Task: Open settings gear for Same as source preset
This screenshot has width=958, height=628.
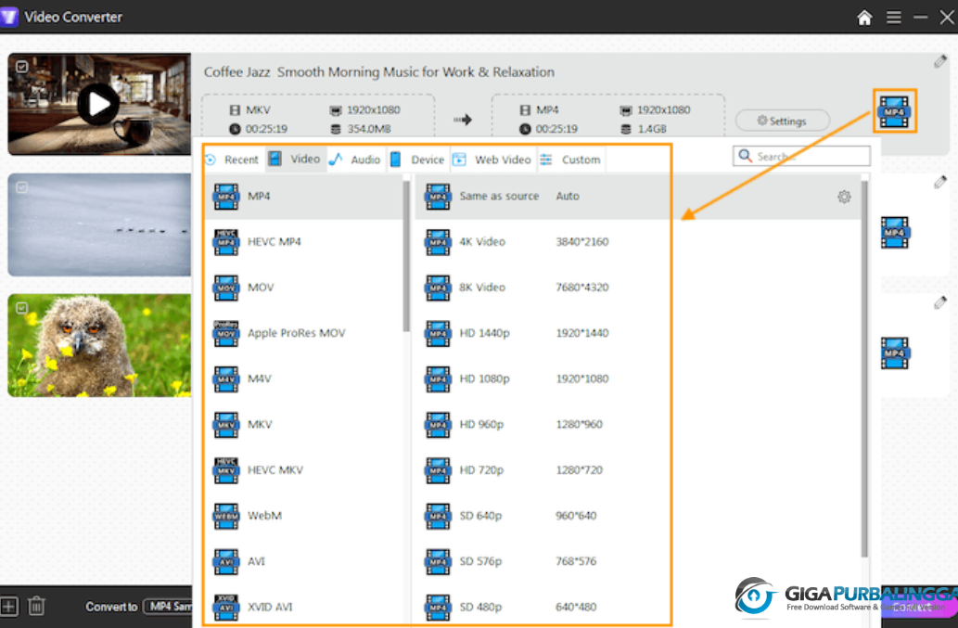Action: point(844,197)
